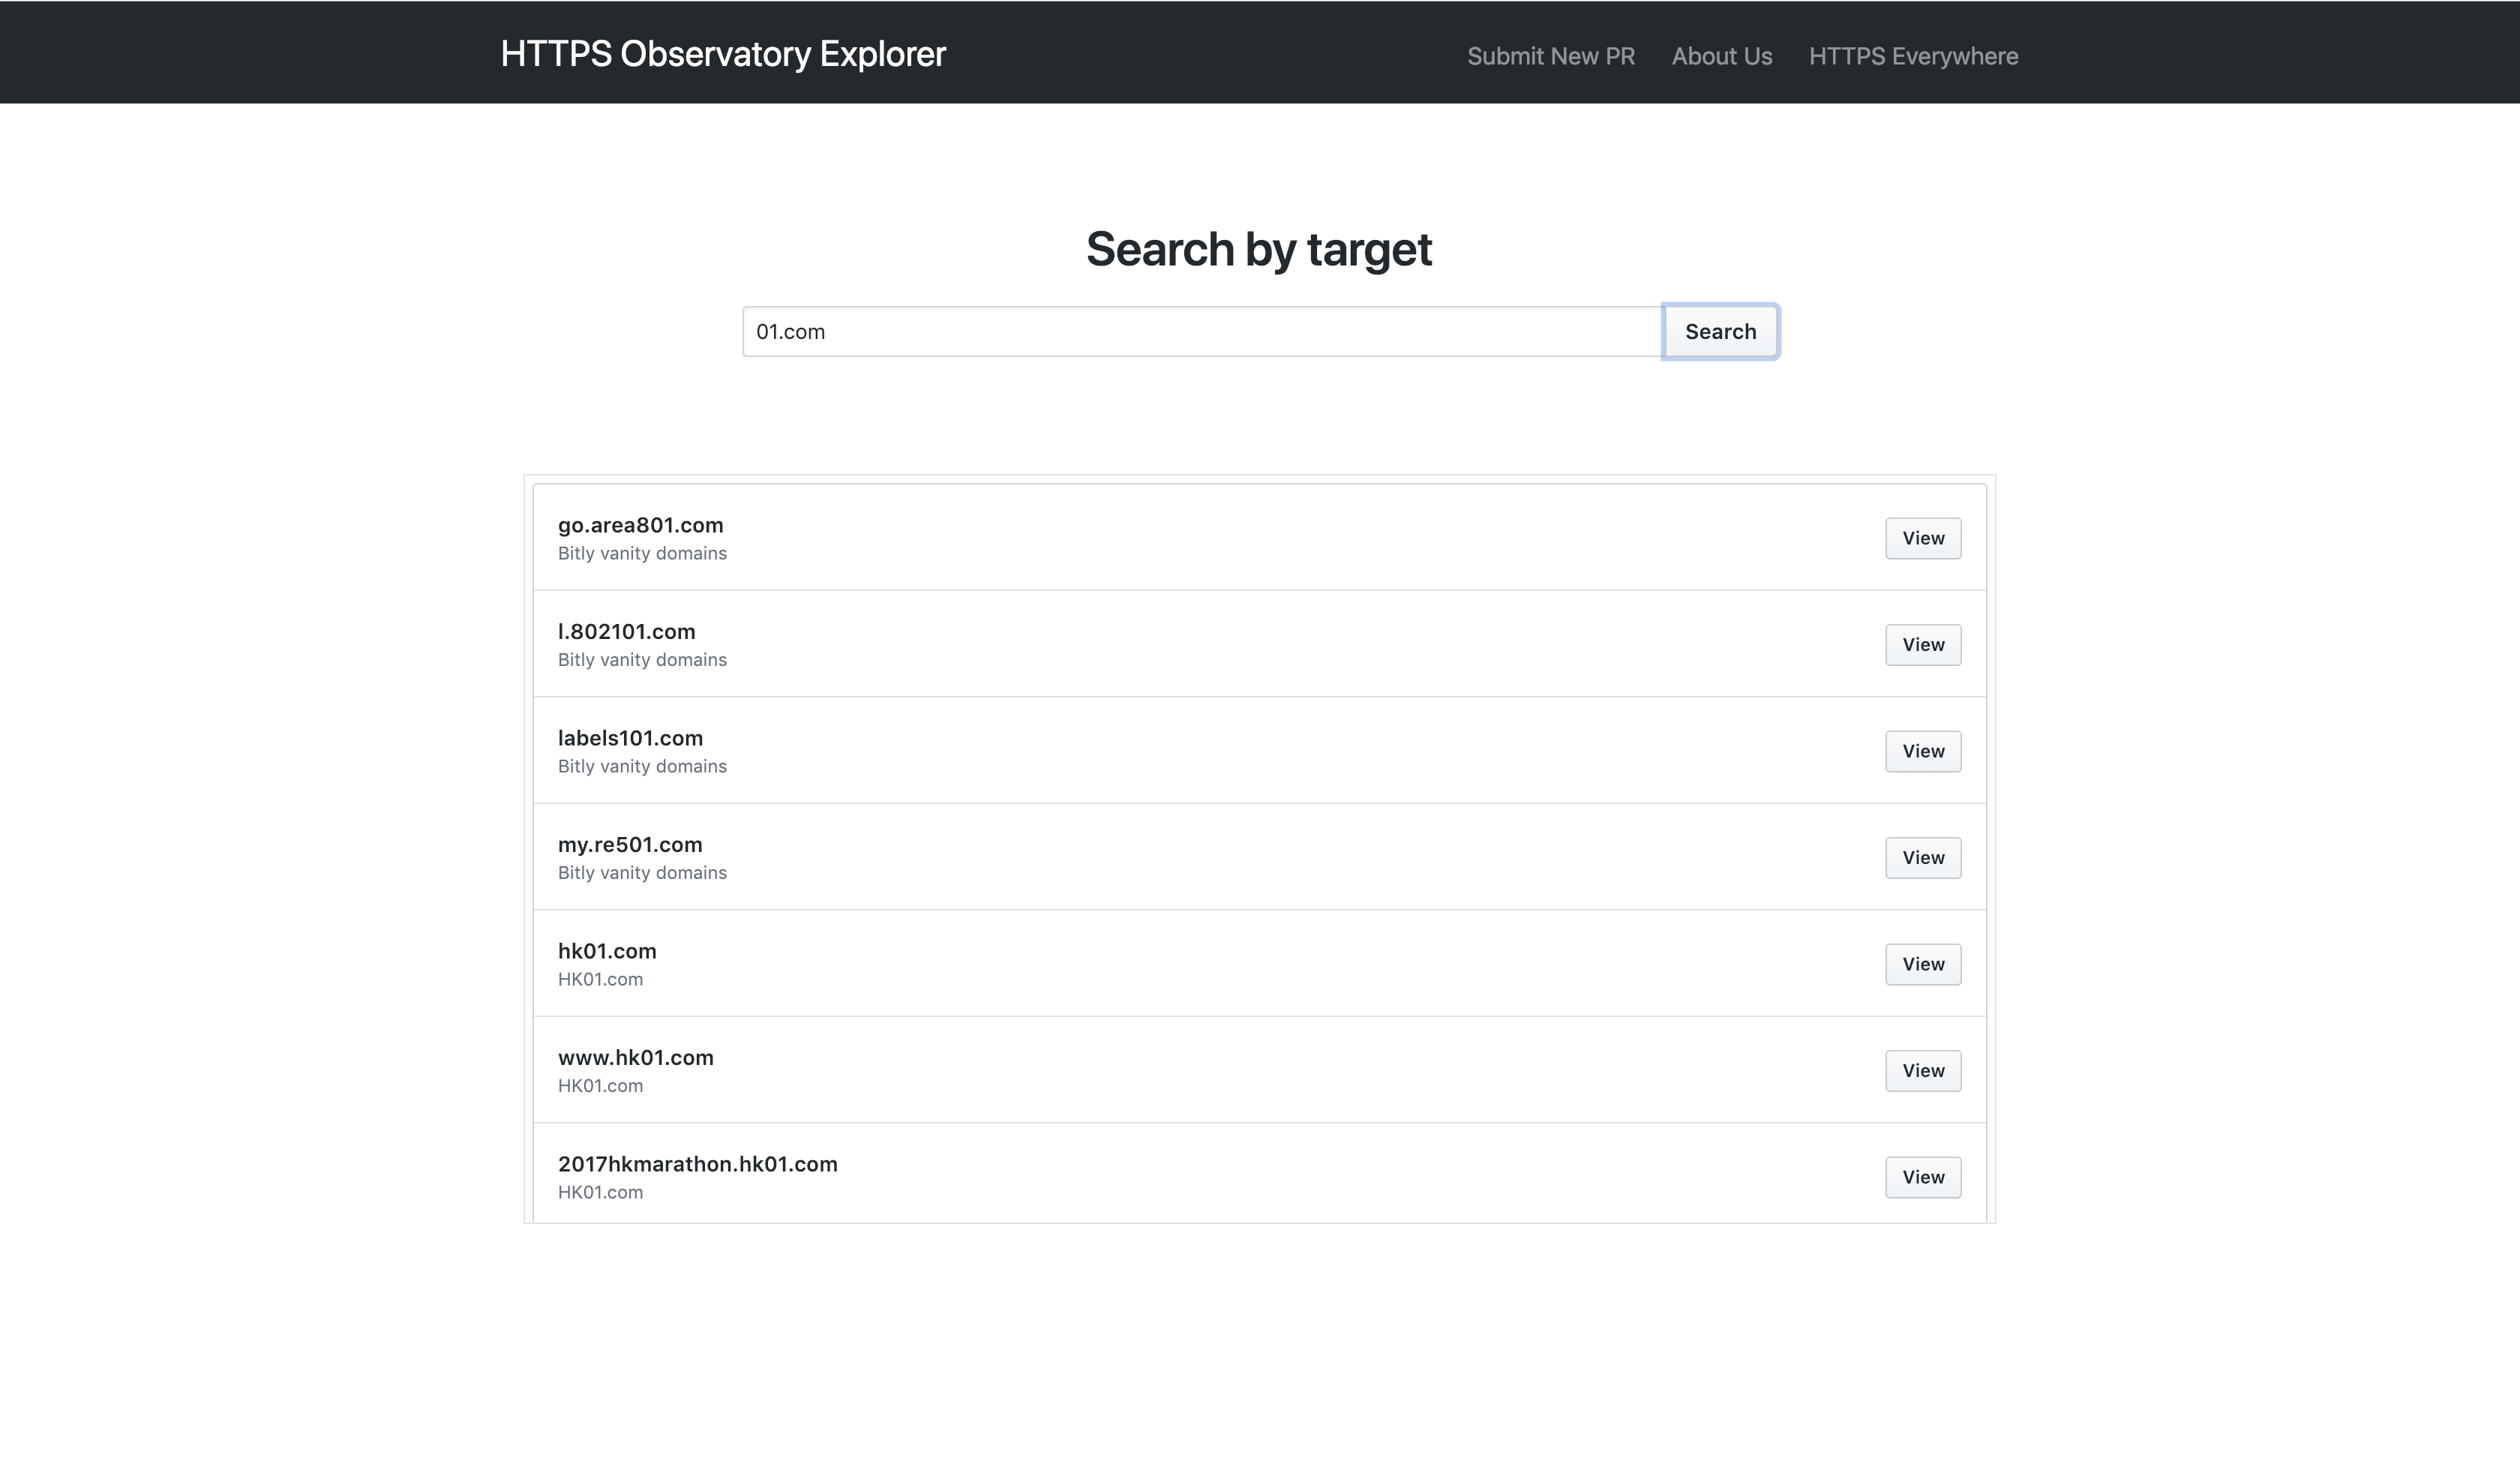Image resolution: width=2520 pixels, height=1458 pixels.
Task: Click the 2017hkmarathon.hk01.com title text
Action: (x=697, y=1164)
